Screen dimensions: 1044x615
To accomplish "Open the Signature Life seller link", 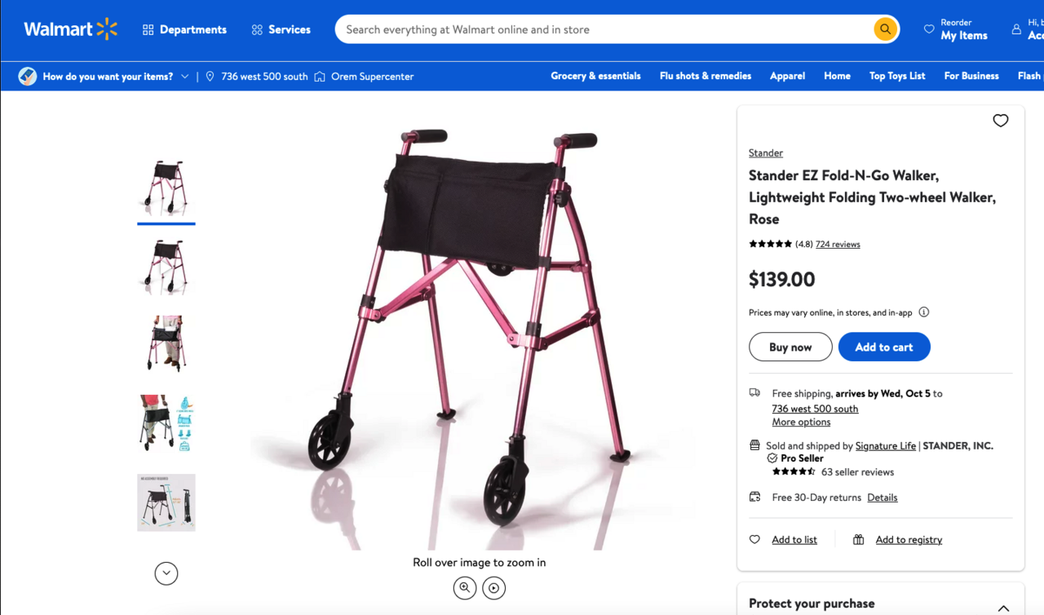I will tap(886, 446).
